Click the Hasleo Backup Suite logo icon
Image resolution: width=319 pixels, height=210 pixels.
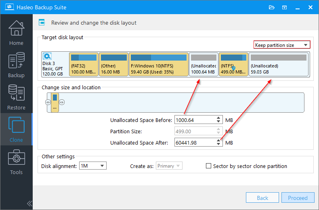(9, 7)
